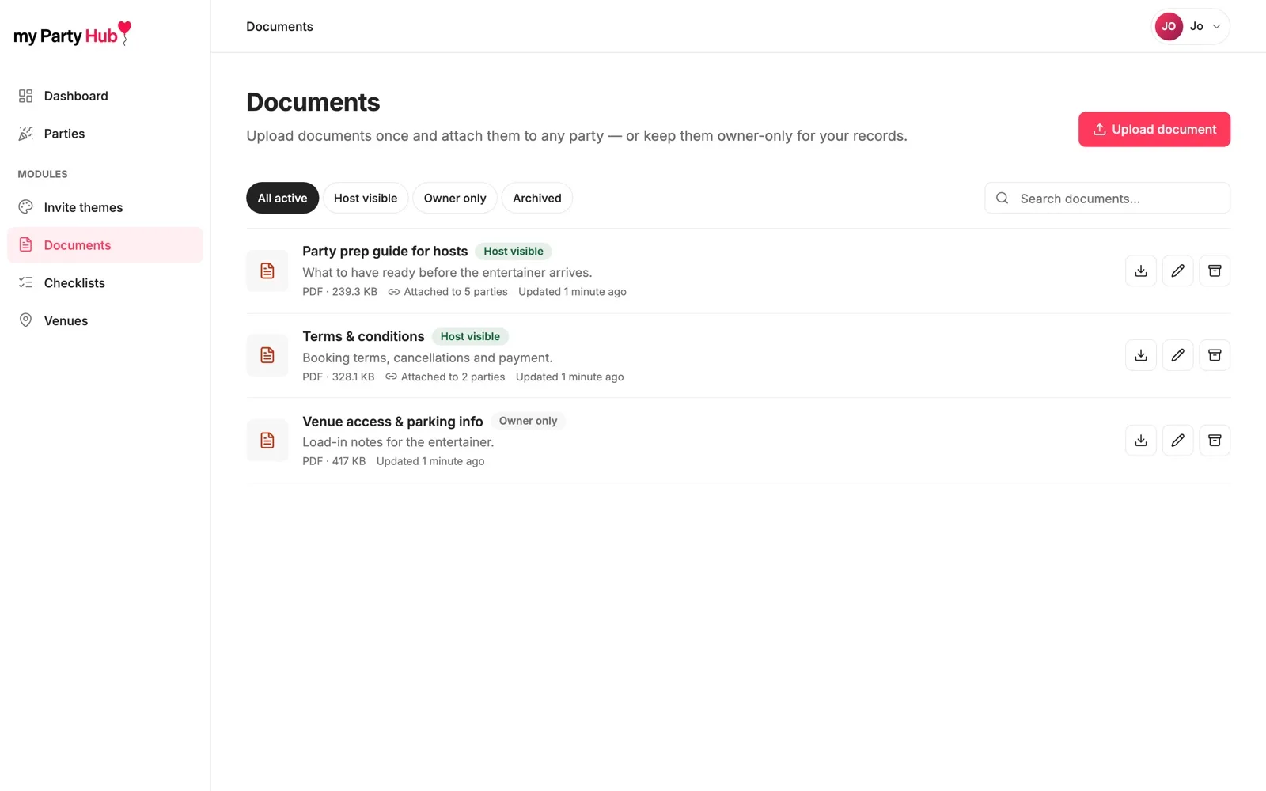1266x791 pixels.
Task: Click Host visible badge on Terms & conditions
Action: click(x=470, y=336)
